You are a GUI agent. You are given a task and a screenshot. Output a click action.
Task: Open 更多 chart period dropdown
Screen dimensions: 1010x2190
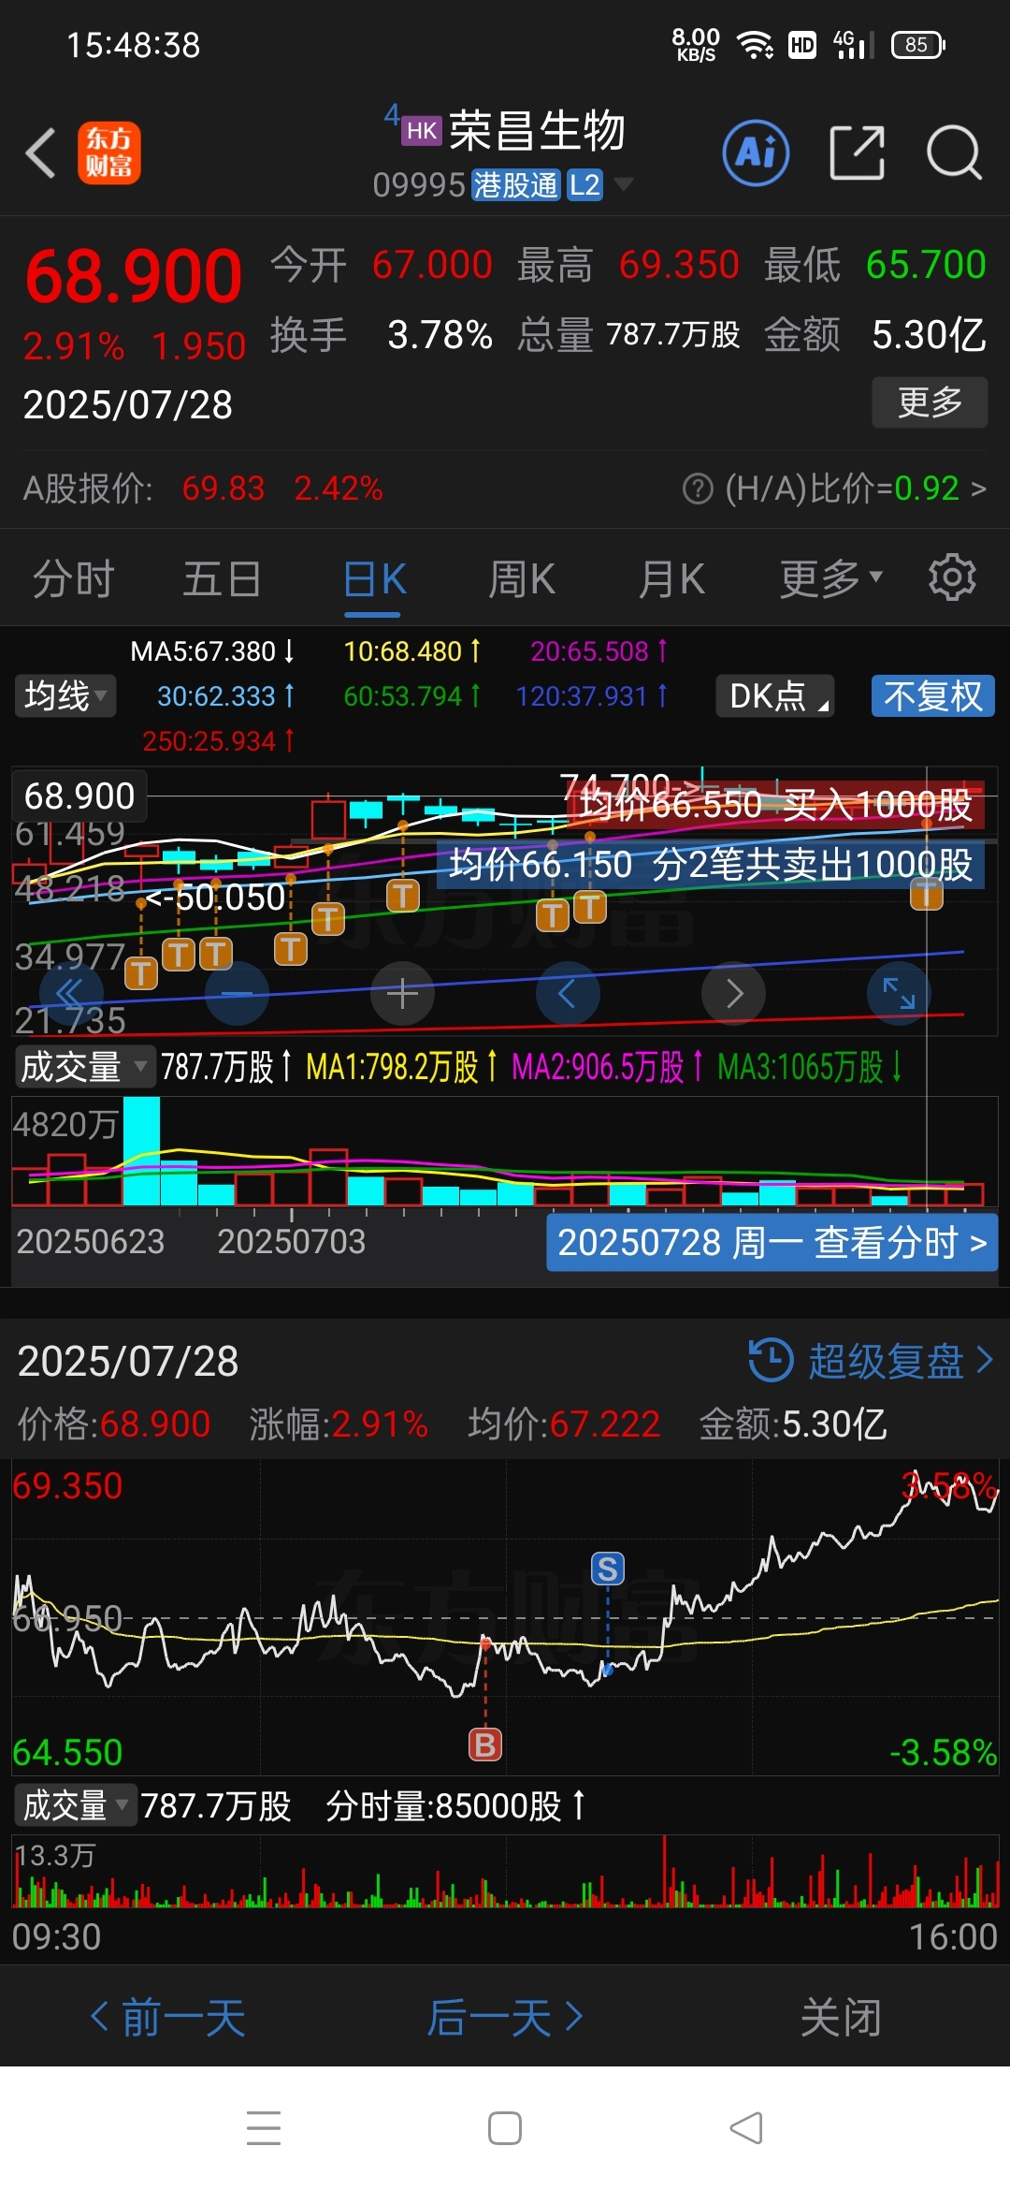click(831, 578)
